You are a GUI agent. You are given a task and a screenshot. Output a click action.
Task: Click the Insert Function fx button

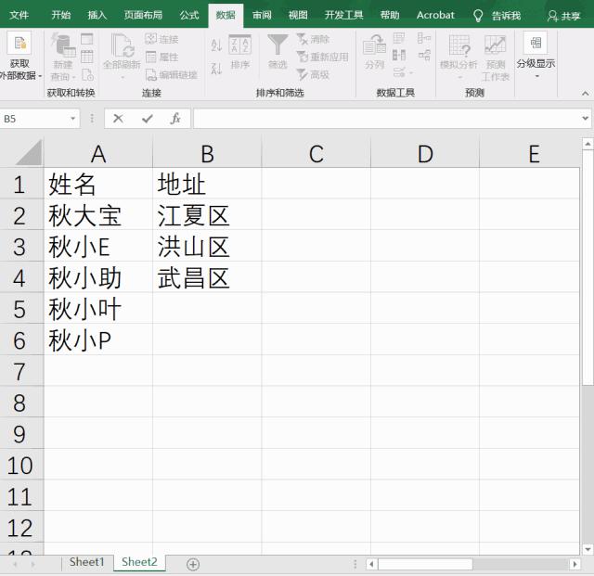point(174,119)
